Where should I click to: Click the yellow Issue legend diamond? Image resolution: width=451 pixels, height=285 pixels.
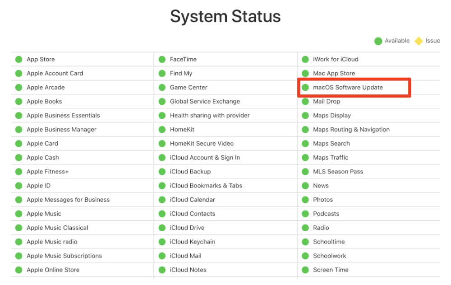click(x=419, y=41)
